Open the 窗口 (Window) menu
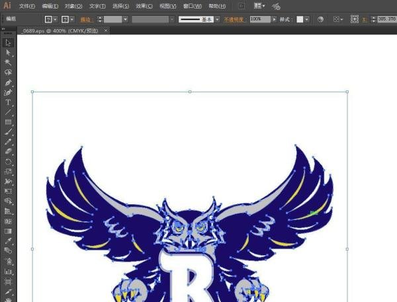Image resolution: width=397 pixels, height=302 pixels. click(193, 6)
